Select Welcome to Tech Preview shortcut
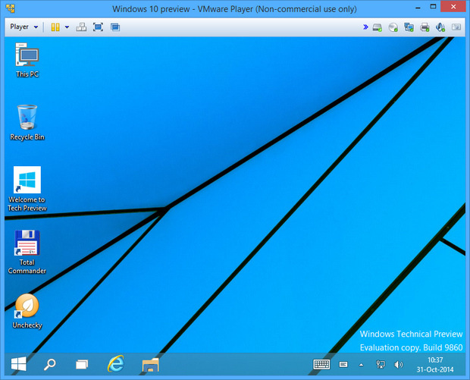The height and width of the screenshot is (380, 470). point(27,189)
